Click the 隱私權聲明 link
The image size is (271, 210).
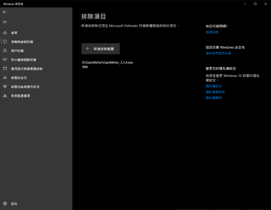point(214,98)
